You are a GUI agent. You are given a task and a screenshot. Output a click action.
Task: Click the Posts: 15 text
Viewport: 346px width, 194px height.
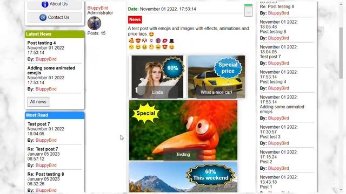96,33
